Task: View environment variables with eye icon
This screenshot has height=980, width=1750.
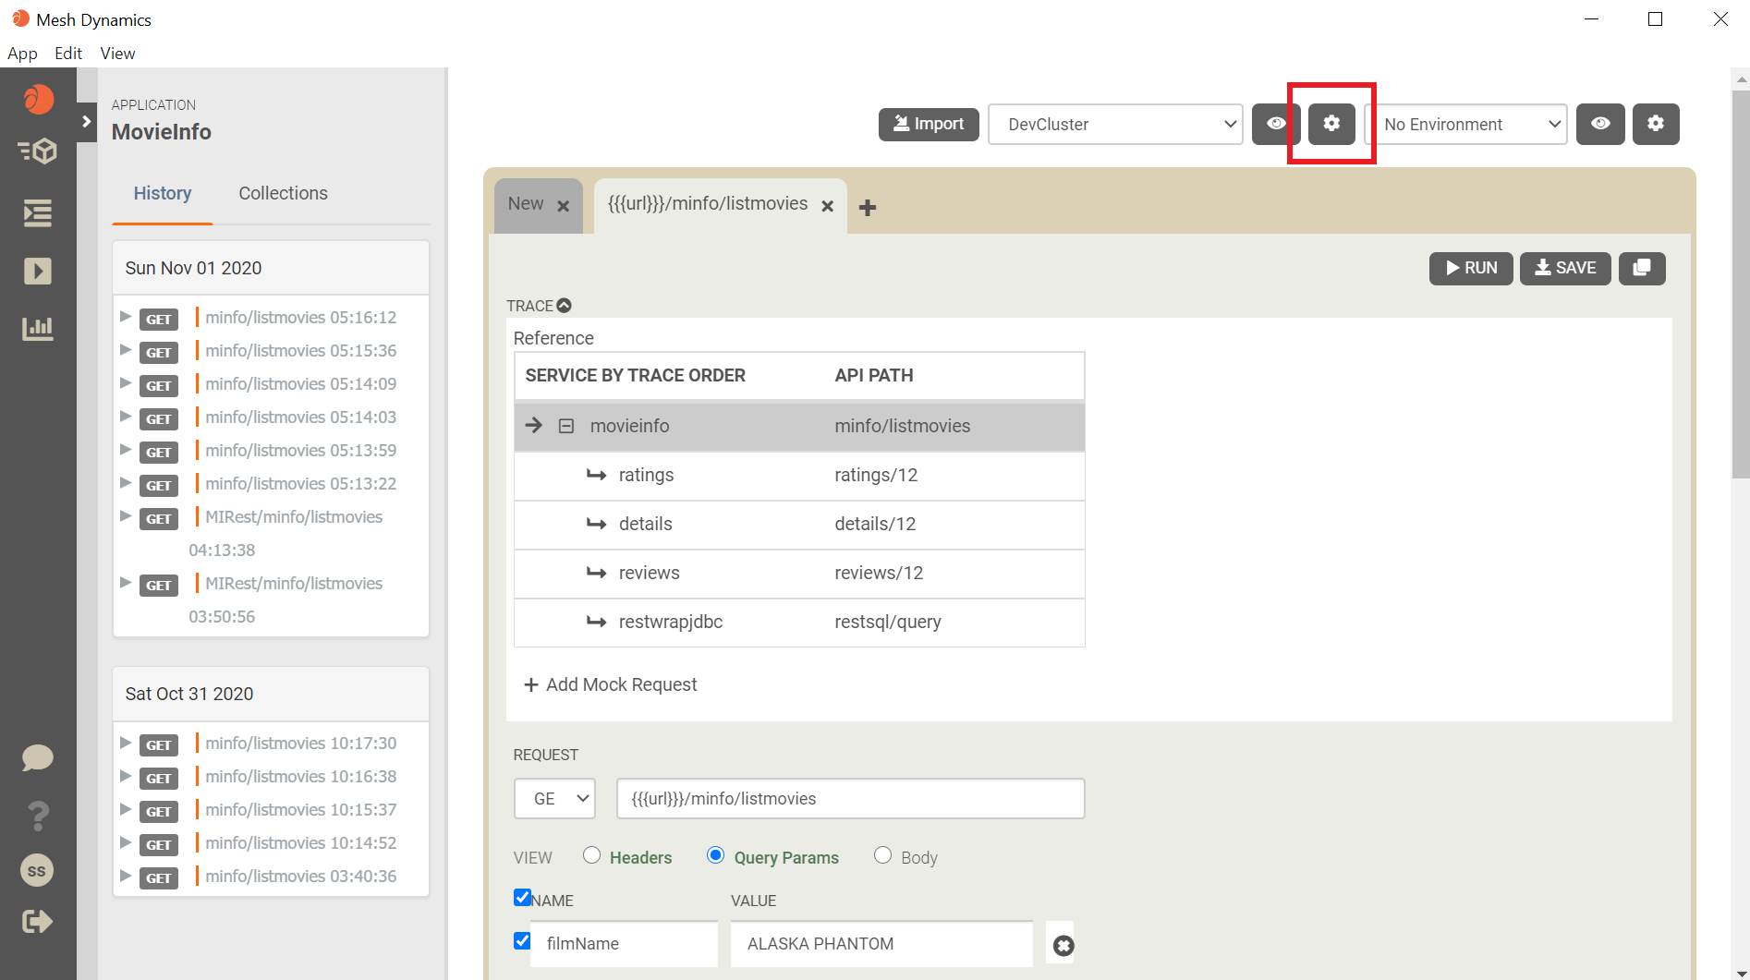Action: [x=1600, y=124]
